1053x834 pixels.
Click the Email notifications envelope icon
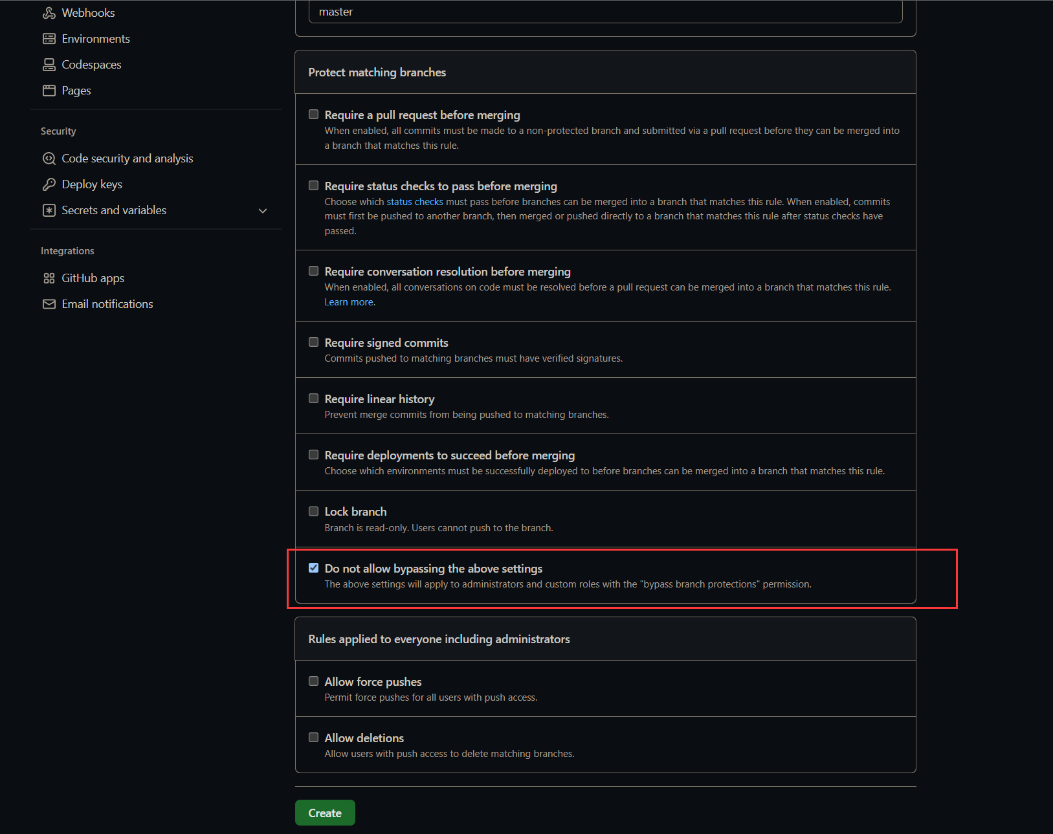pos(49,304)
